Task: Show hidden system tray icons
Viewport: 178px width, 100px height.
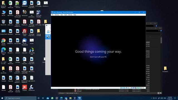Action: coord(152,98)
